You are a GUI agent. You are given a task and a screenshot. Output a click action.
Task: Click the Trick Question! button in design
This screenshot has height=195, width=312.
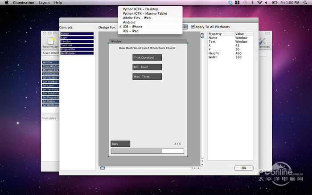[147, 57]
